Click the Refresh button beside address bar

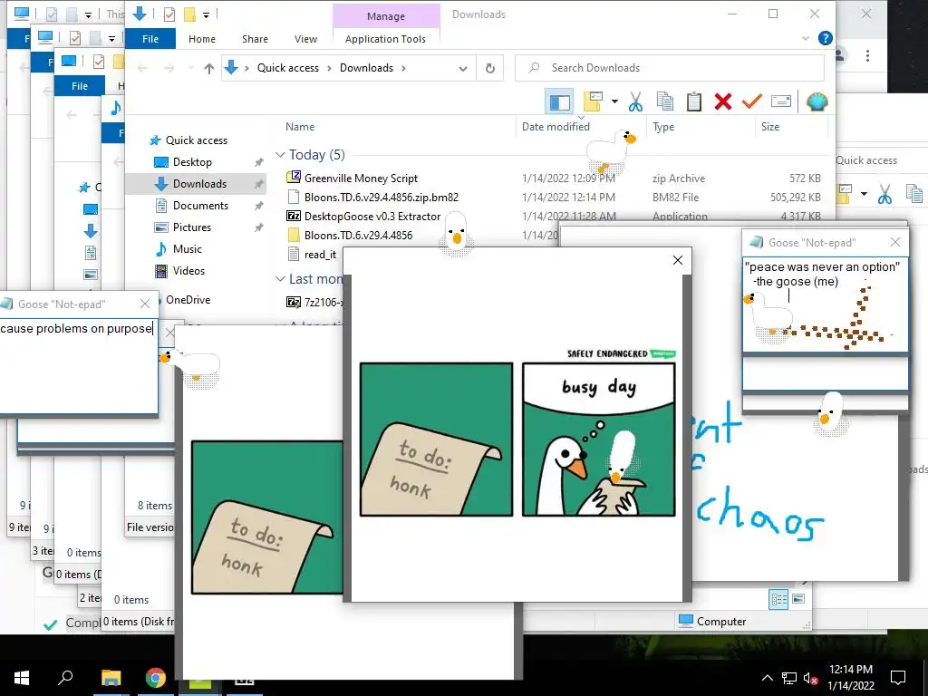pos(490,68)
